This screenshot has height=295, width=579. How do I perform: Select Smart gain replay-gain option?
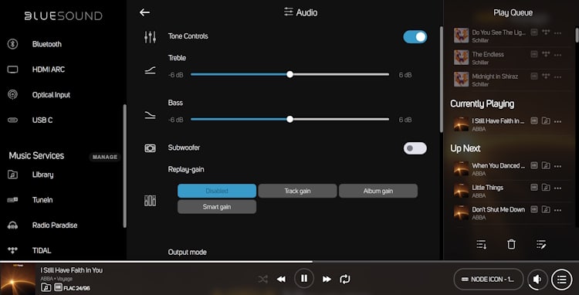[217, 207]
